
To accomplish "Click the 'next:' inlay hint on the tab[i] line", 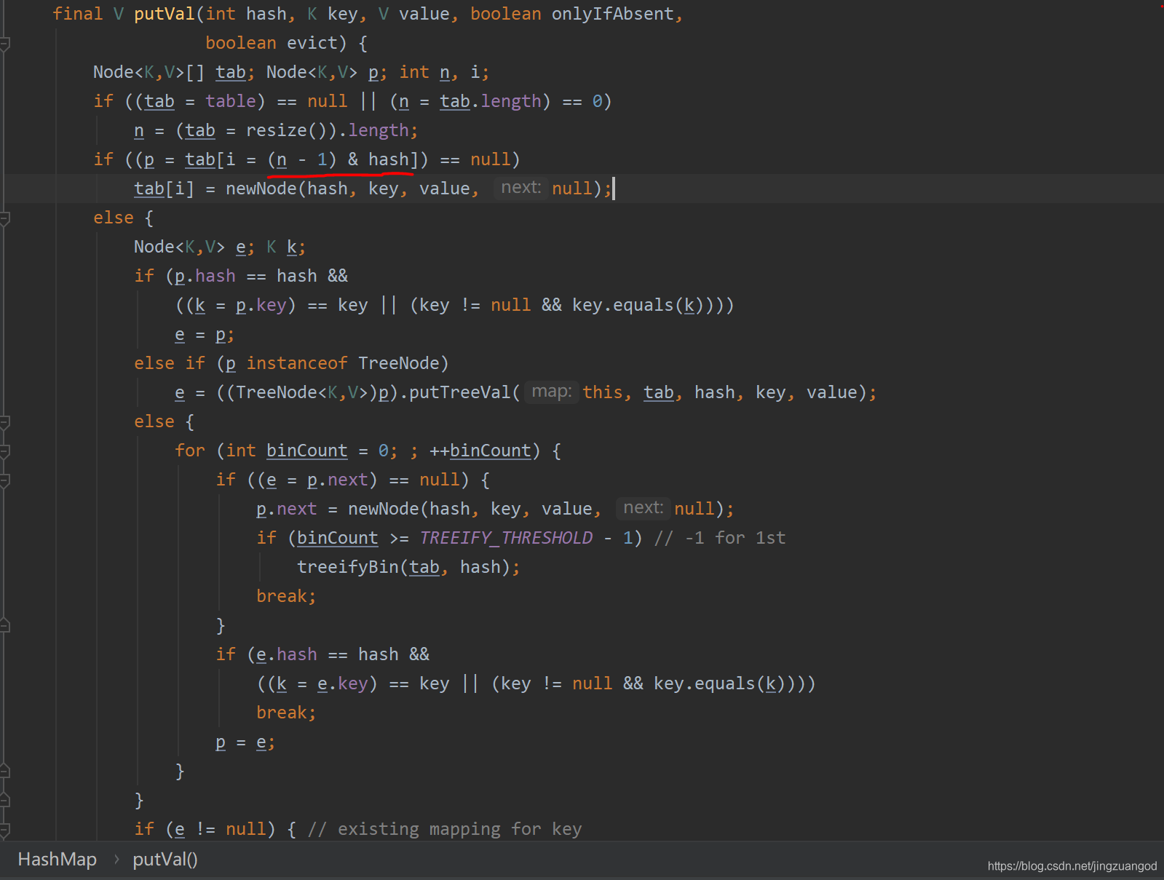I will (x=520, y=188).
